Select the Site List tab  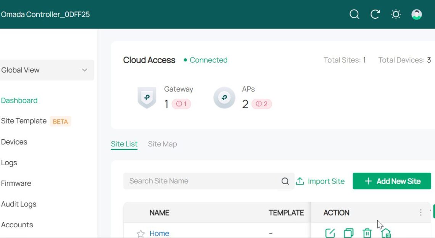[x=124, y=144]
